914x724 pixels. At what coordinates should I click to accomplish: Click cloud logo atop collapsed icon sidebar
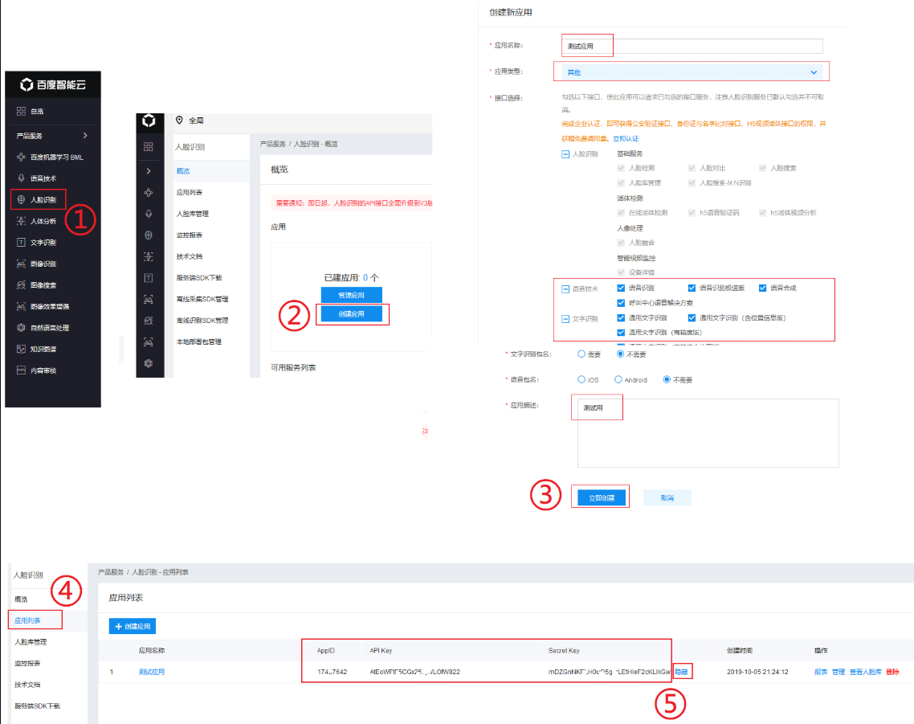[149, 121]
